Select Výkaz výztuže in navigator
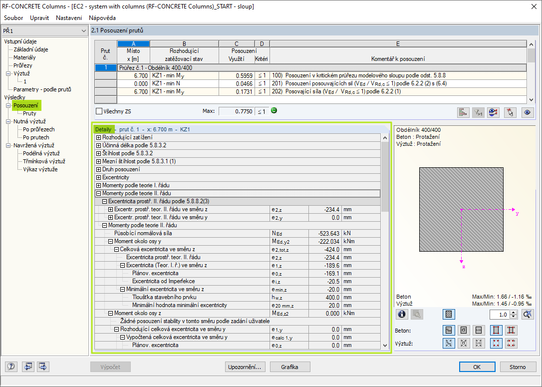The height and width of the screenshot is (387, 542). pyautogui.click(x=40, y=169)
